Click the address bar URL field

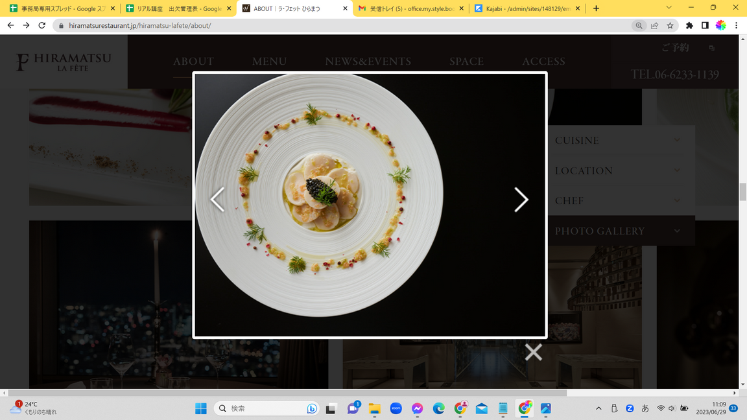(324, 25)
